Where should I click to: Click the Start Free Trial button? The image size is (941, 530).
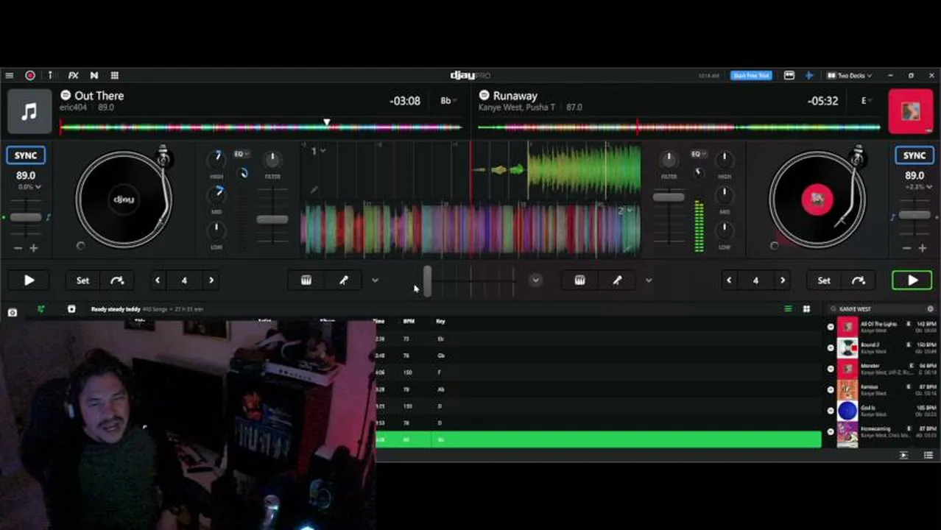click(x=751, y=75)
